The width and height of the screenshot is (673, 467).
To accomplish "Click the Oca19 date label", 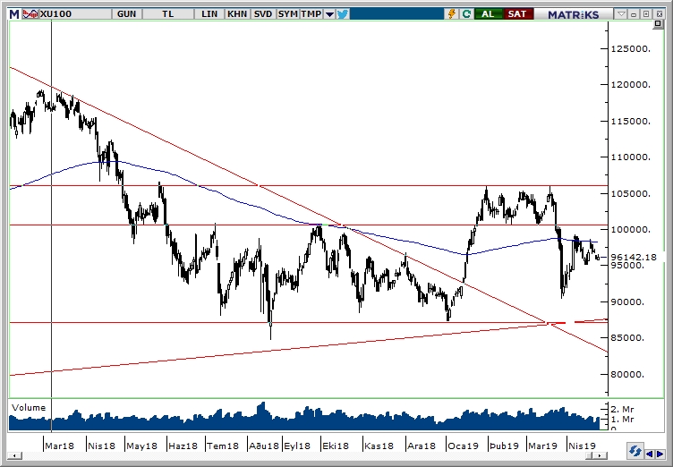I will [x=463, y=446].
